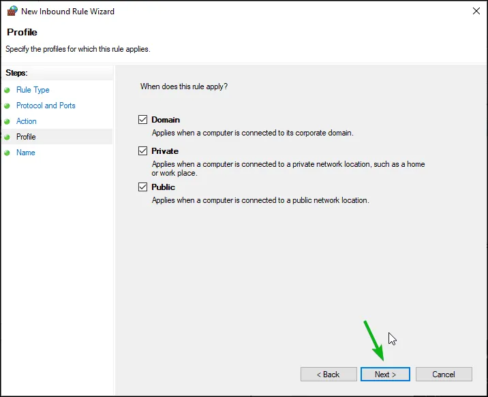This screenshot has height=397, width=488.
Task: Click the Back button
Action: [329, 375]
